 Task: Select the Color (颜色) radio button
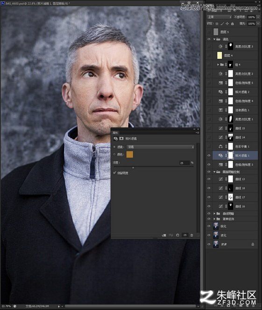pyautogui.click(x=114, y=154)
